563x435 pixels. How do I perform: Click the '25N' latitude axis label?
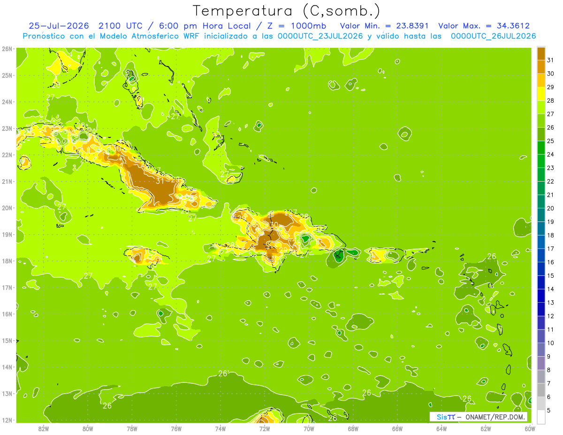pos(7,75)
